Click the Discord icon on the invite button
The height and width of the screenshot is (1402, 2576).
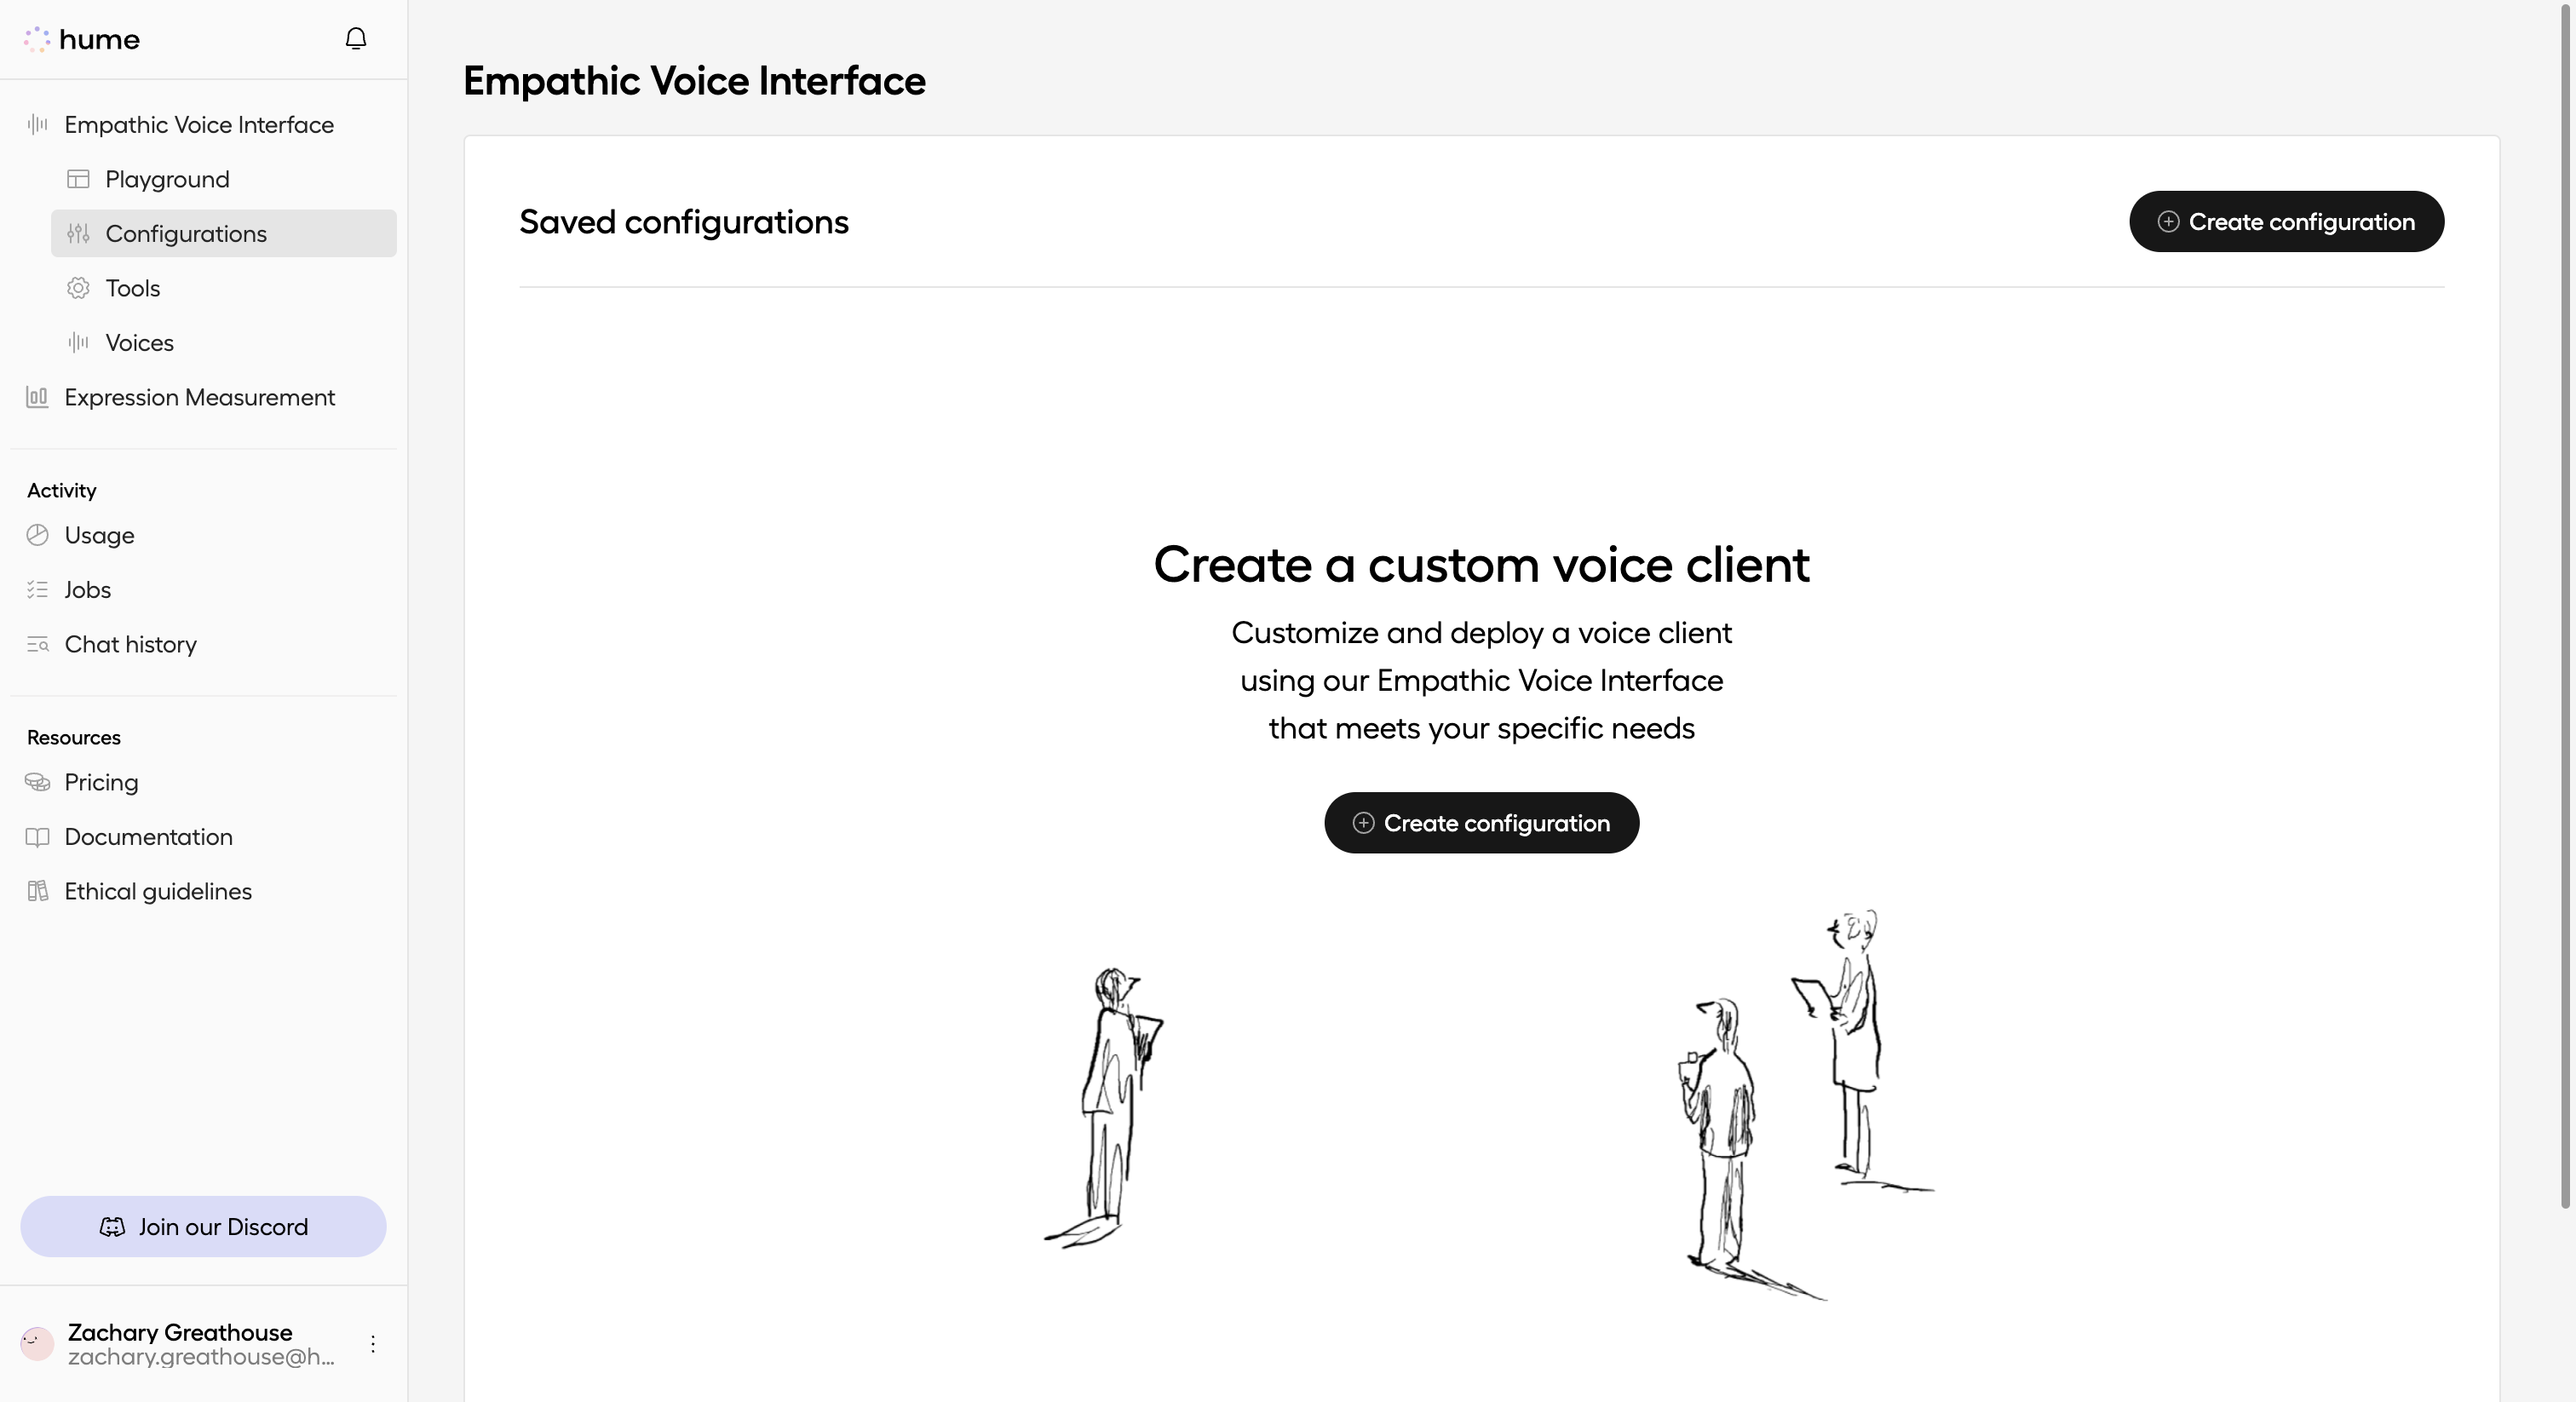(113, 1227)
